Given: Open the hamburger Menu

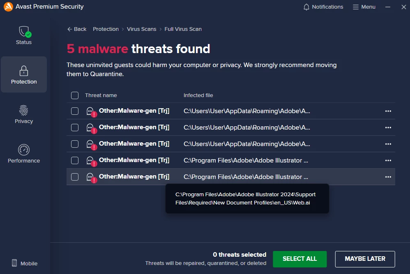Looking at the screenshot, I should tap(364, 7).
